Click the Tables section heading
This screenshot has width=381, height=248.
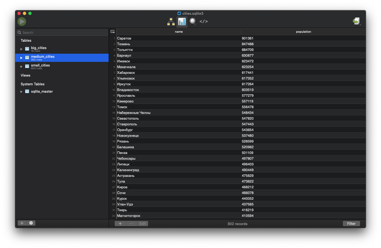pyautogui.click(x=26, y=40)
